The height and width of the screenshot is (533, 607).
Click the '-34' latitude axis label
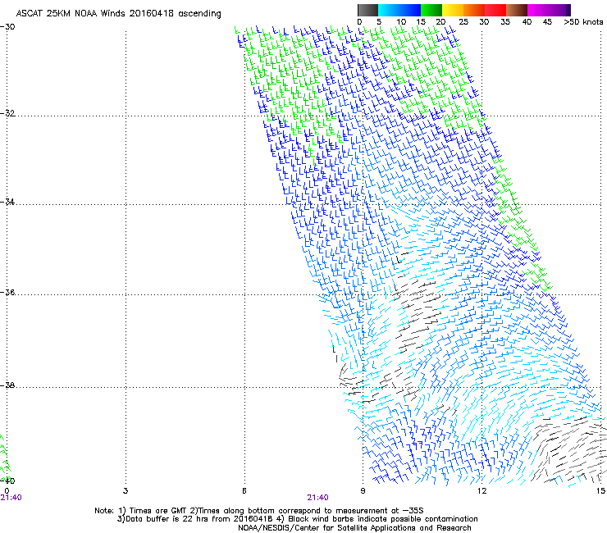pyautogui.click(x=7, y=202)
